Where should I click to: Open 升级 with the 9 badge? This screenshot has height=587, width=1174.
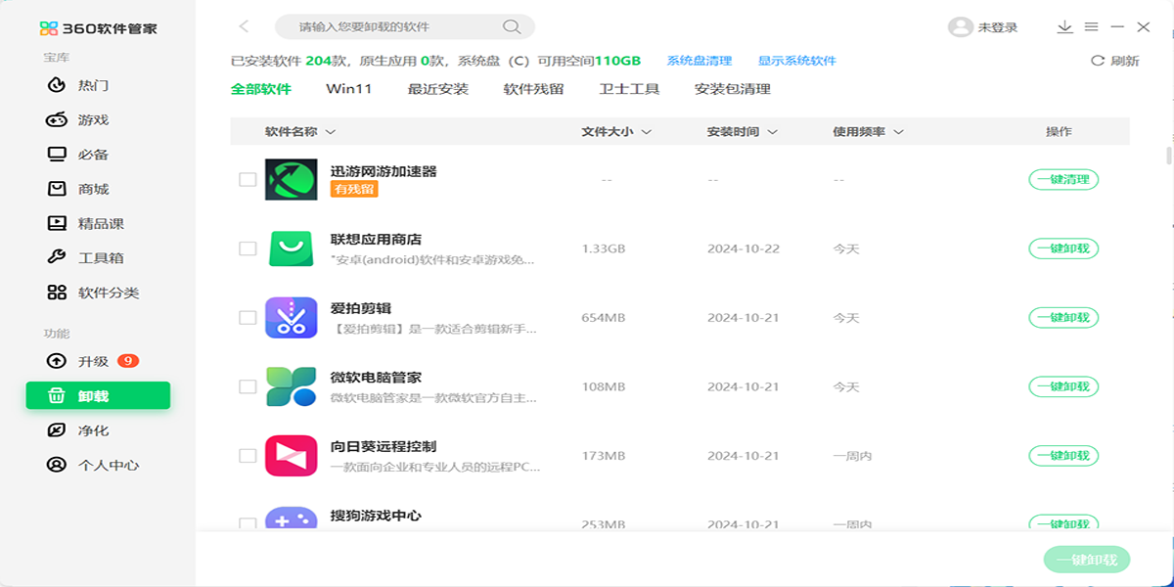tap(94, 361)
